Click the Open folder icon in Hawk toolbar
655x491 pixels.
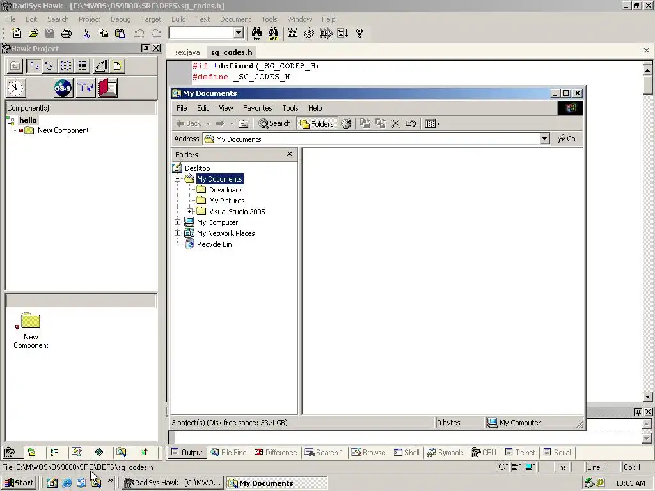point(33,33)
